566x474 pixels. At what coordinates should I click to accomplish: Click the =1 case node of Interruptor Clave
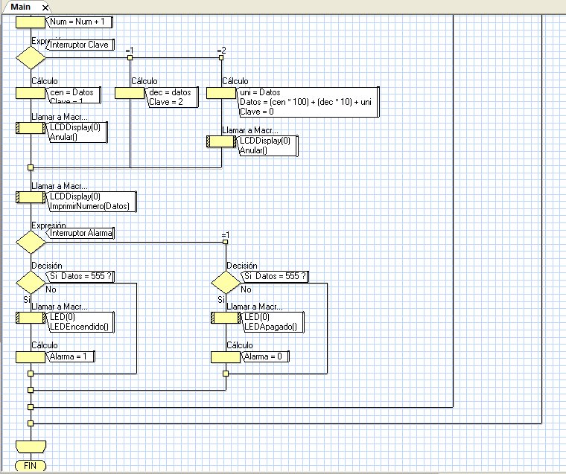[130, 58]
